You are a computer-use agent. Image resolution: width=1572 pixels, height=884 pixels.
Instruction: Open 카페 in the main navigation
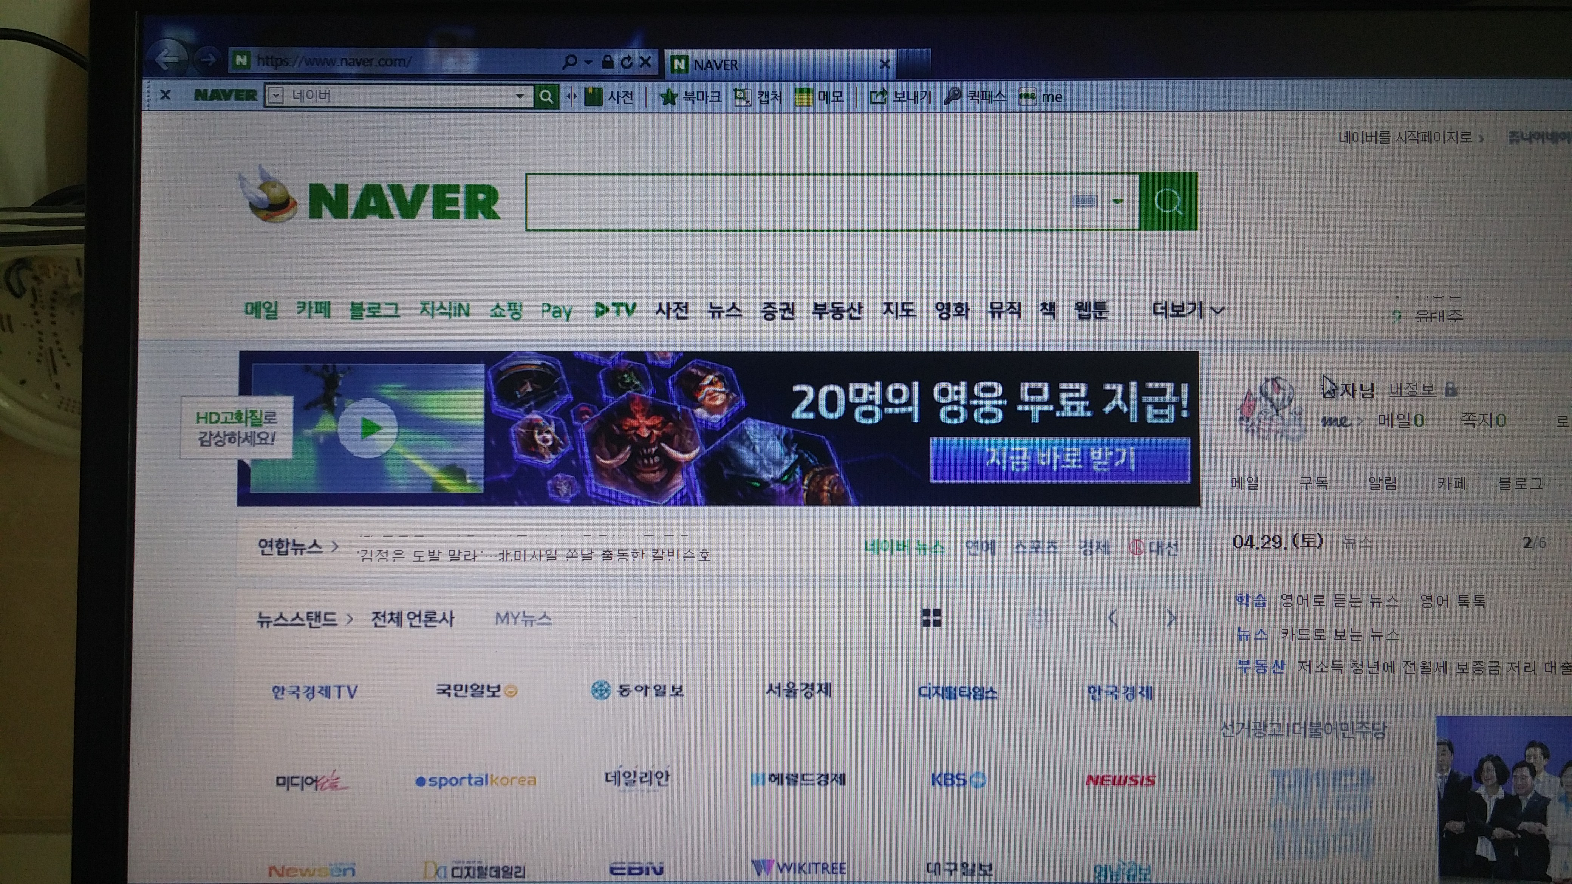313,309
